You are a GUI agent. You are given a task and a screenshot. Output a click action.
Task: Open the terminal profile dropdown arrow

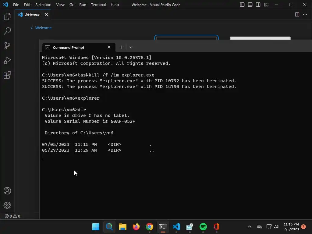click(x=130, y=47)
